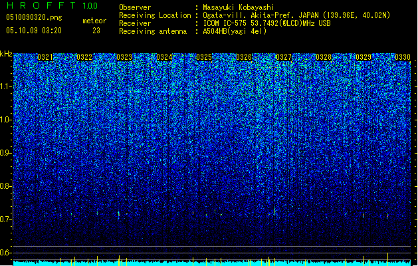Click the Receiving Location label
This screenshot has width=418, height=266.
(155, 15)
